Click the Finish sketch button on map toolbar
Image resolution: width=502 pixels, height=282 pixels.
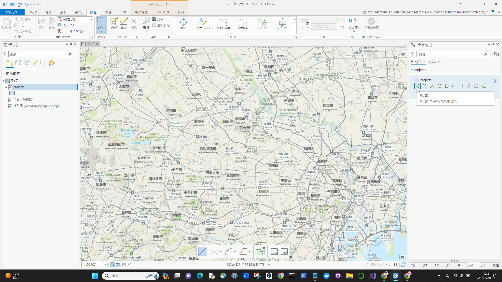coord(274,251)
